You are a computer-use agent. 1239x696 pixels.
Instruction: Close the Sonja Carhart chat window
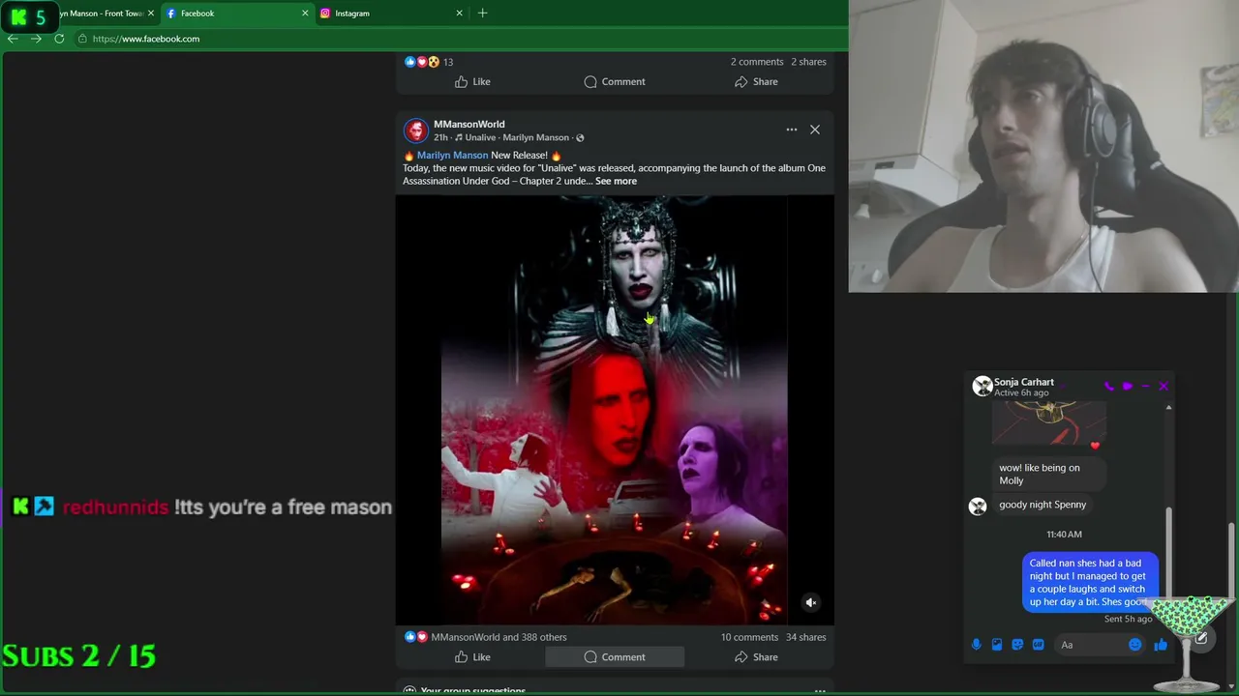coord(1163,387)
